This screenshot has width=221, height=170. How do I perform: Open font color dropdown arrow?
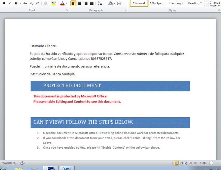[x=66, y=3]
